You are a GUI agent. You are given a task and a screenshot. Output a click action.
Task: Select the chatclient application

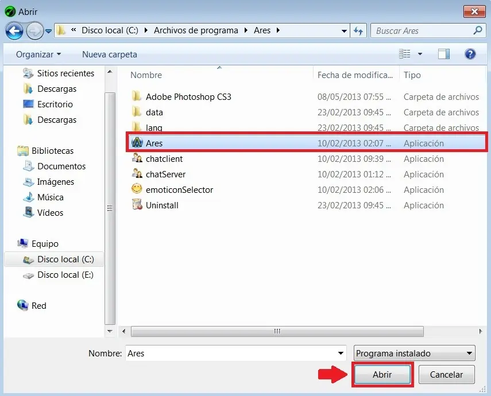(164, 159)
